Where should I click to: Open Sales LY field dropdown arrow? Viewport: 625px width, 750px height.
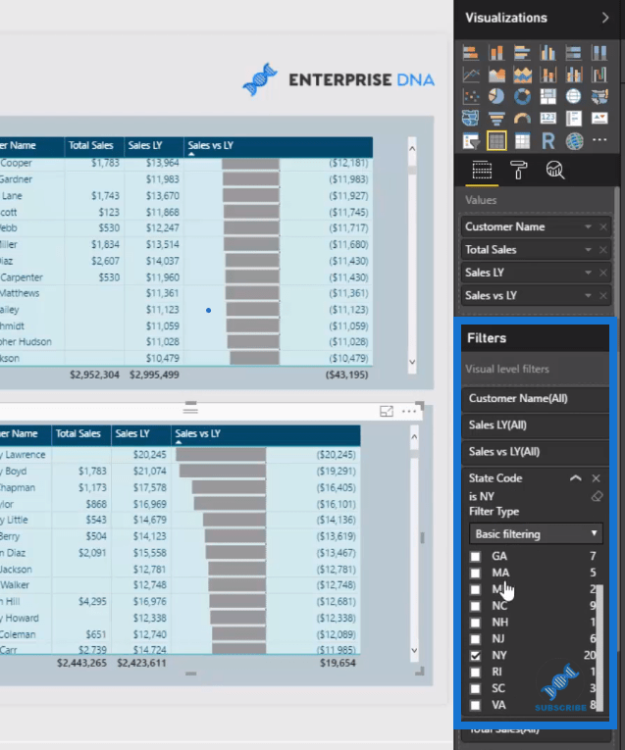(588, 273)
